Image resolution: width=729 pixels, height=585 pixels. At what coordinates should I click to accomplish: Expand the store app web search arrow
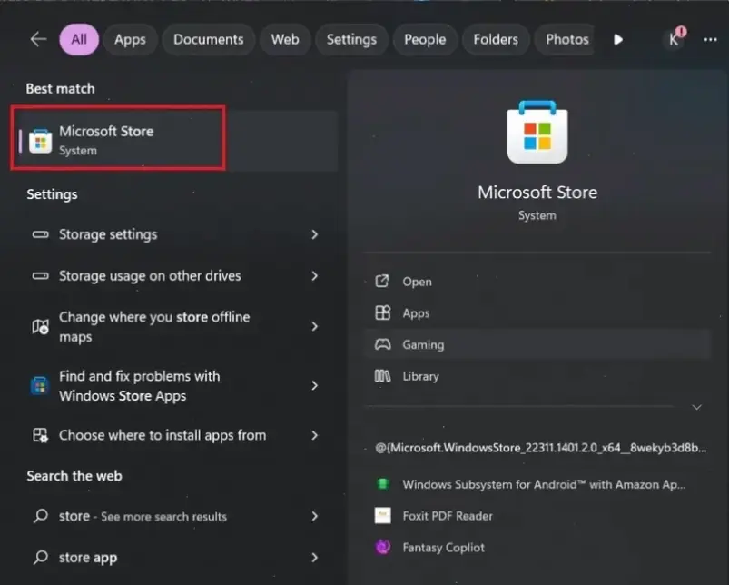pyautogui.click(x=314, y=558)
